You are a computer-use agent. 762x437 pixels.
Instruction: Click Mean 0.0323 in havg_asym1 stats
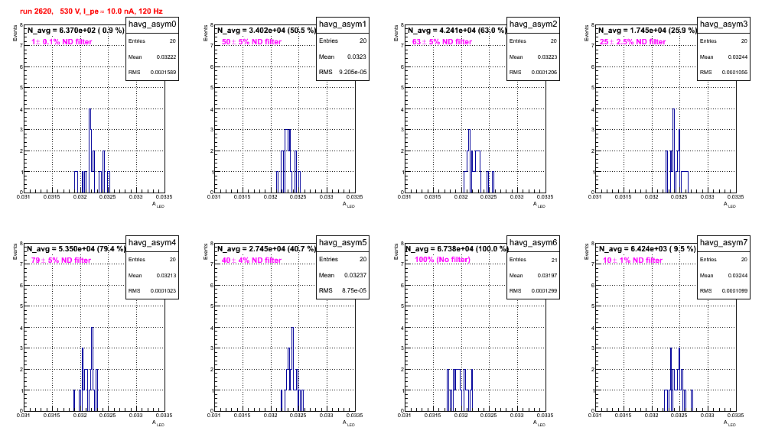pyautogui.click(x=343, y=57)
